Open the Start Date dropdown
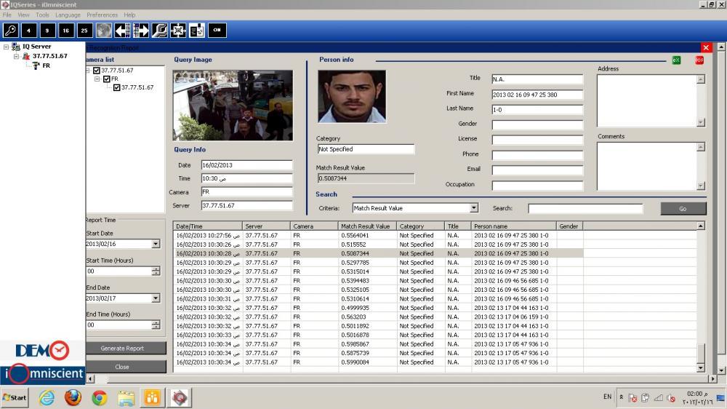 tap(156, 244)
